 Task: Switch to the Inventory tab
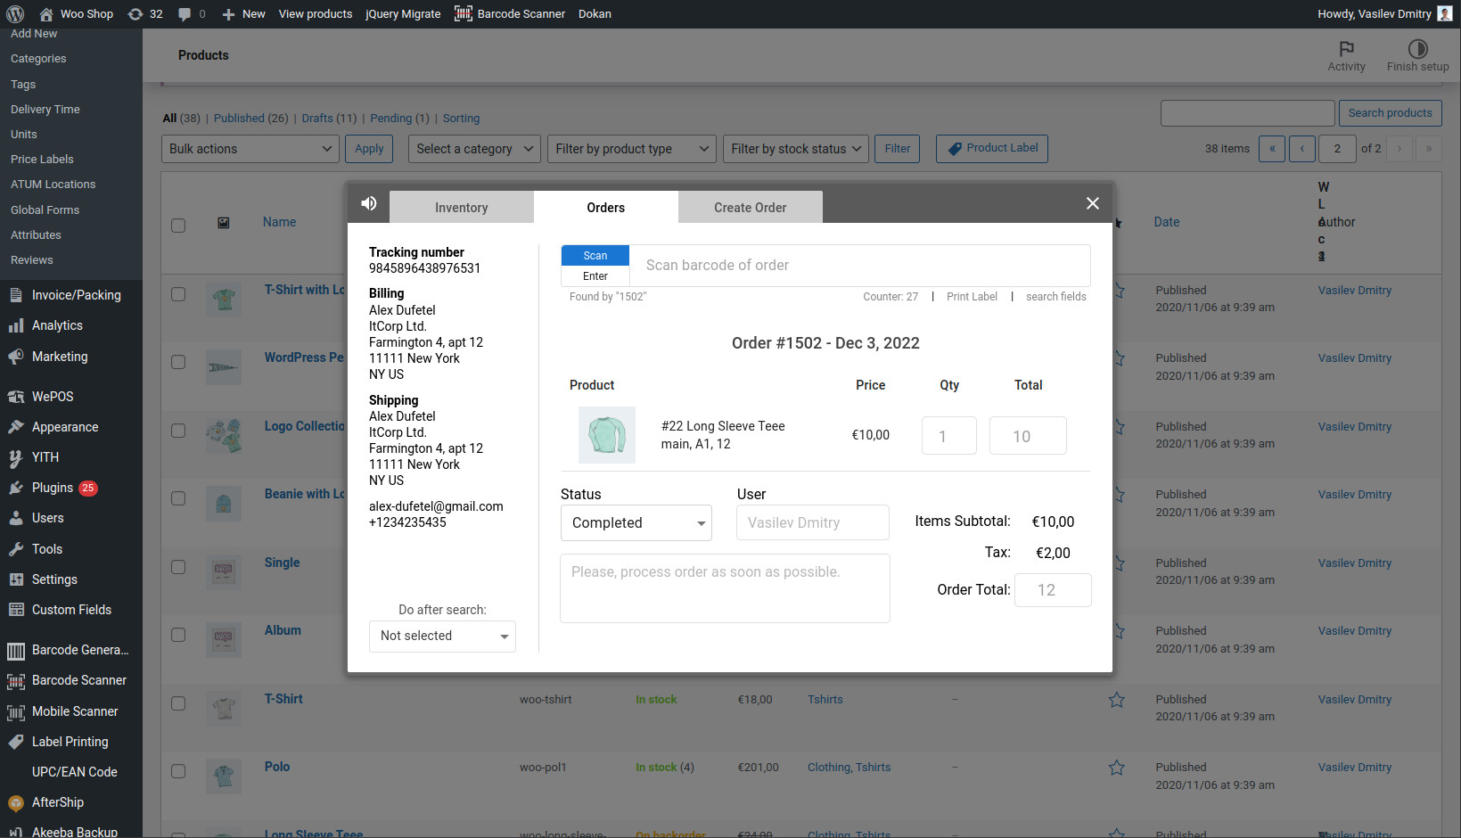461,208
